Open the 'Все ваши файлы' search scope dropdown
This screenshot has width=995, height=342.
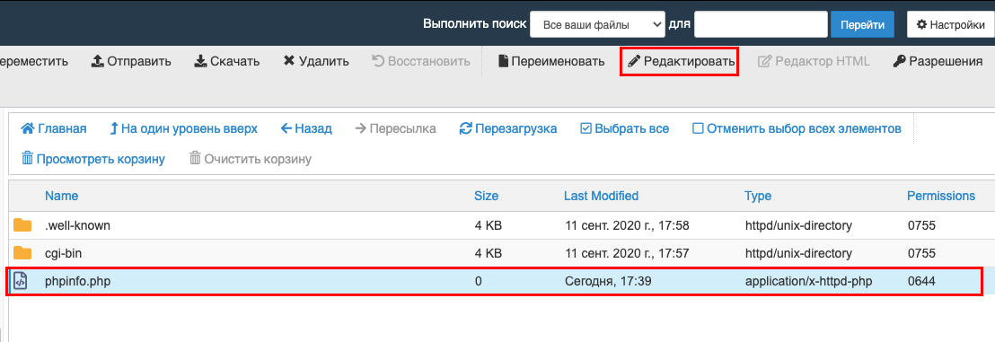point(597,25)
